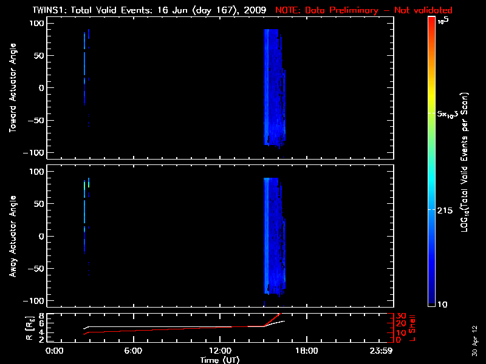
Task: Click the large blue data block in Away panel
Action: pos(271,237)
